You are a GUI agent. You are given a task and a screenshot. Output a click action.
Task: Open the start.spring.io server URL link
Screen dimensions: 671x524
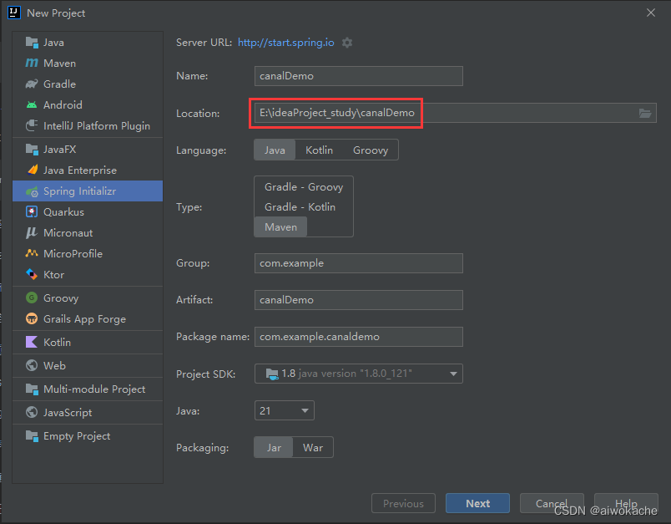coord(286,43)
